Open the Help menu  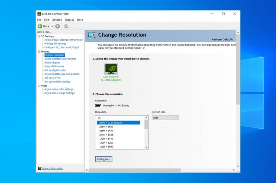(80, 20)
